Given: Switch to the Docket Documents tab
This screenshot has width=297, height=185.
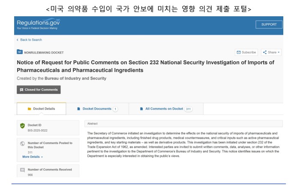Looking at the screenshot, I should click(97, 109).
